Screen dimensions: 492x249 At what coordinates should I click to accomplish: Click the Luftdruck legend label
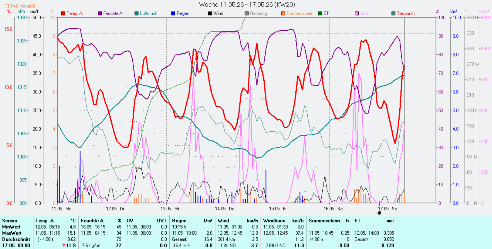[x=149, y=13]
